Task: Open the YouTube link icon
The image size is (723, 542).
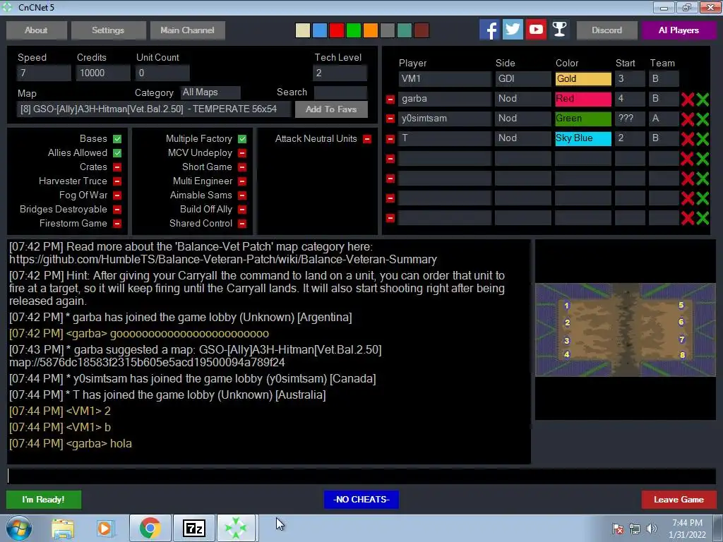Action: point(536,30)
